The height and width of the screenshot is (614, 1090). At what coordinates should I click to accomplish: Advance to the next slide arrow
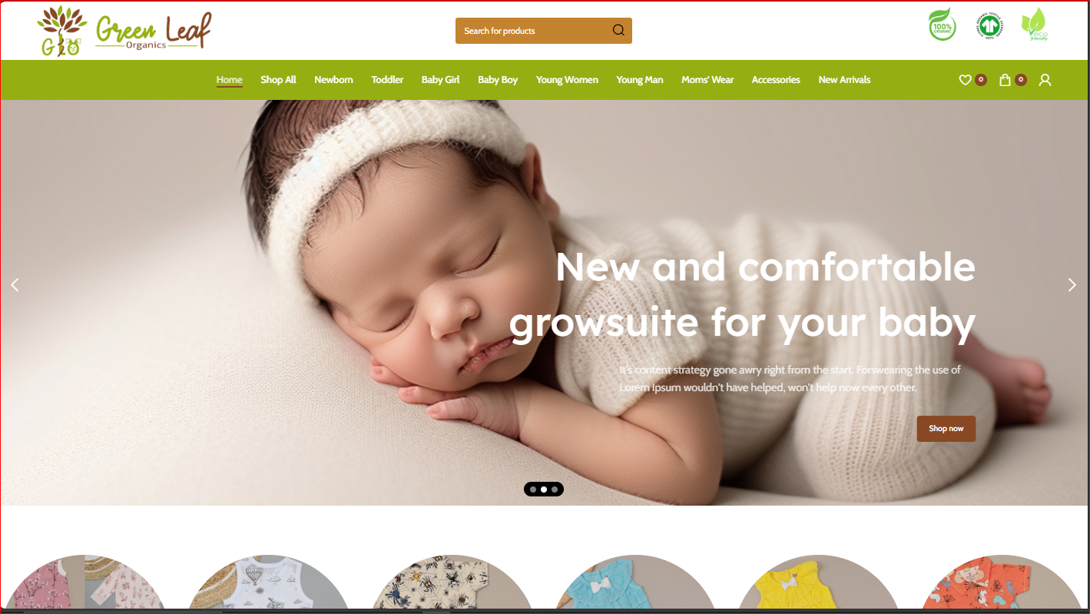point(1072,285)
